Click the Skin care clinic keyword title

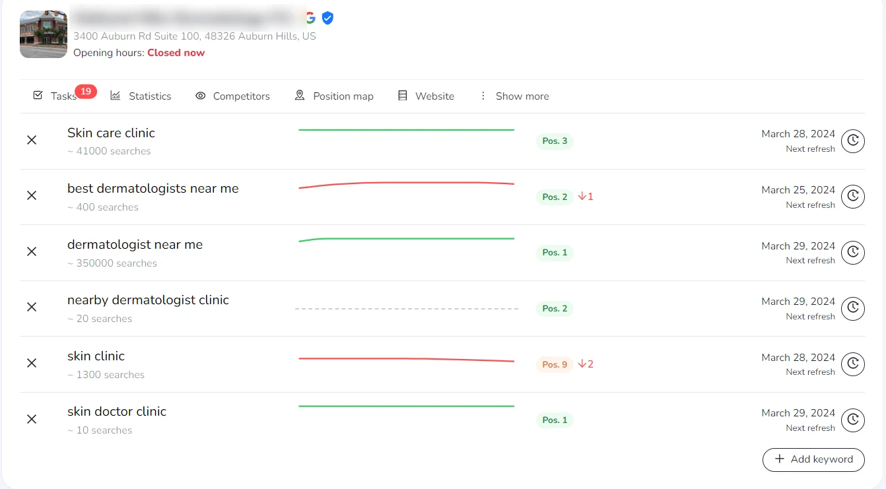[111, 133]
